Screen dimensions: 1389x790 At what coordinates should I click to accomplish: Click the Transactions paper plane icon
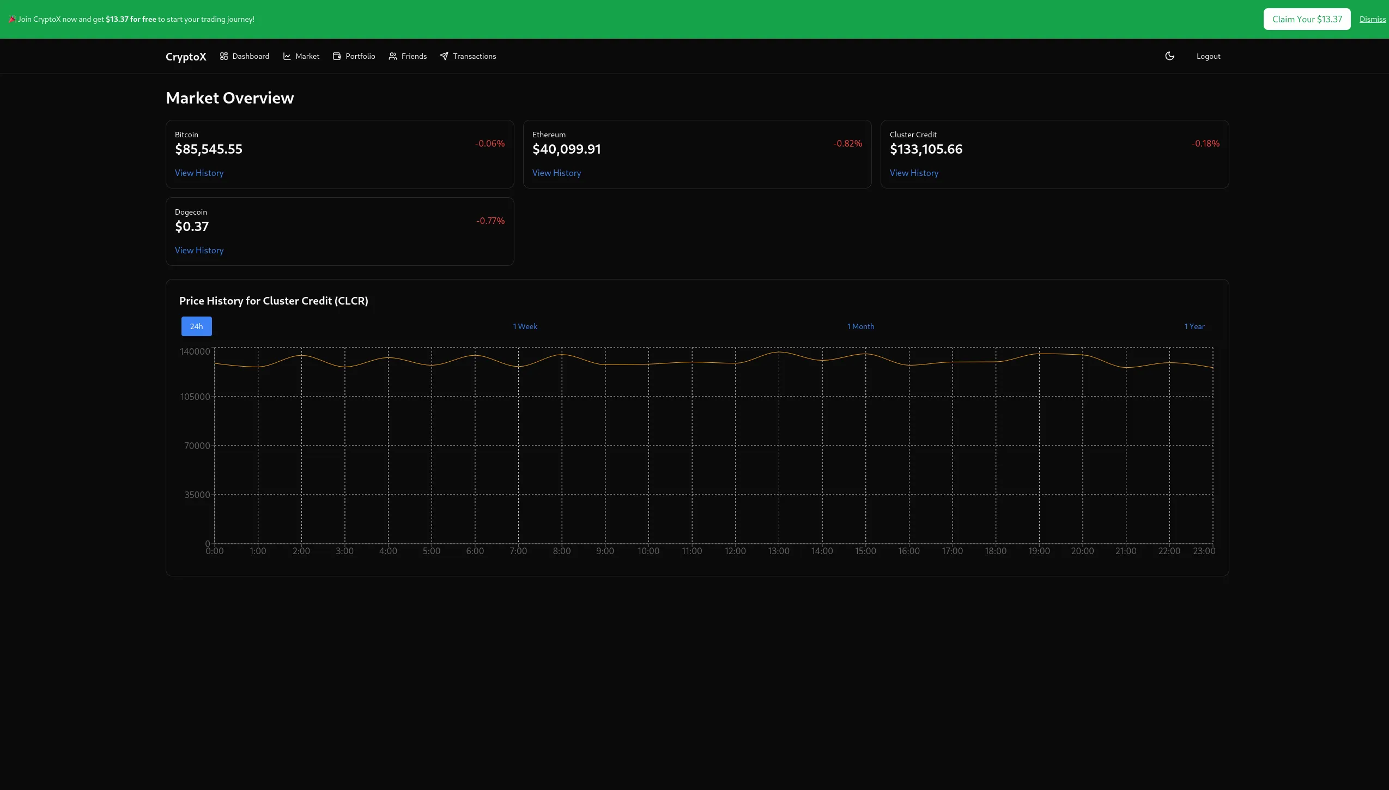click(444, 56)
